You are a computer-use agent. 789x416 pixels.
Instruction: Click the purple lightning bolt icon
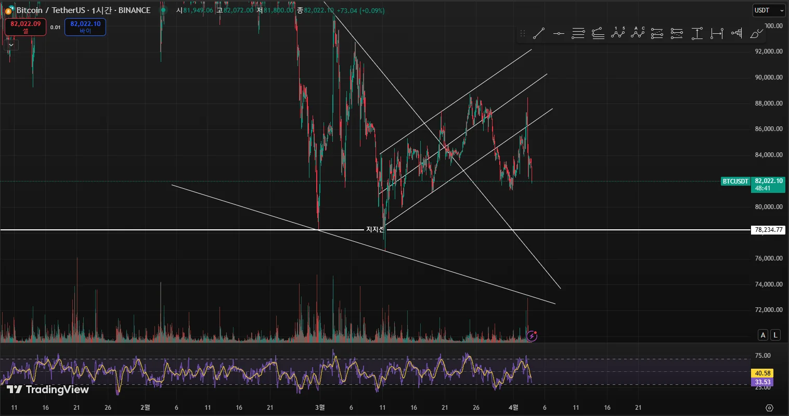532,336
